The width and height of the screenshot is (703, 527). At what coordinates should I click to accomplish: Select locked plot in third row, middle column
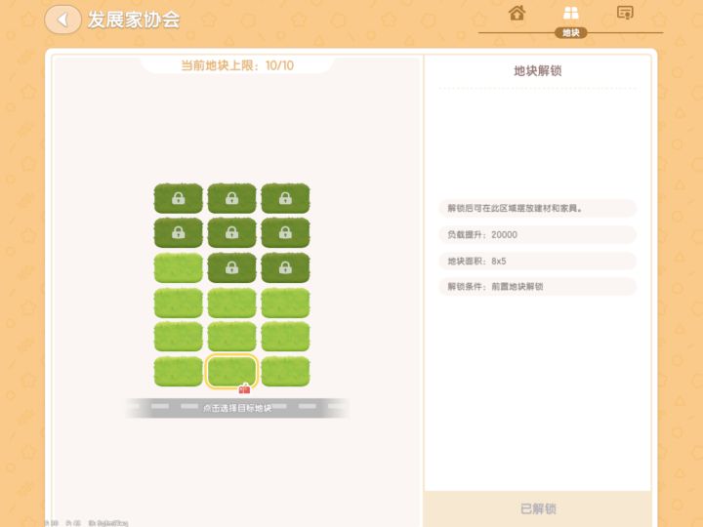coord(231,267)
